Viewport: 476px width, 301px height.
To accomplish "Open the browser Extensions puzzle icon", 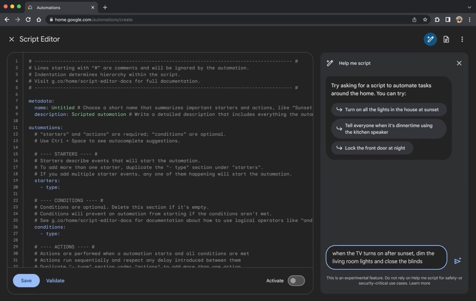I will tap(437, 20).
